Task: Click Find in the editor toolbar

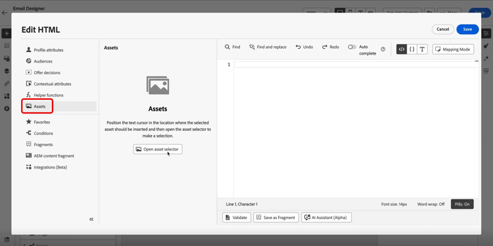Action: pyautogui.click(x=232, y=47)
